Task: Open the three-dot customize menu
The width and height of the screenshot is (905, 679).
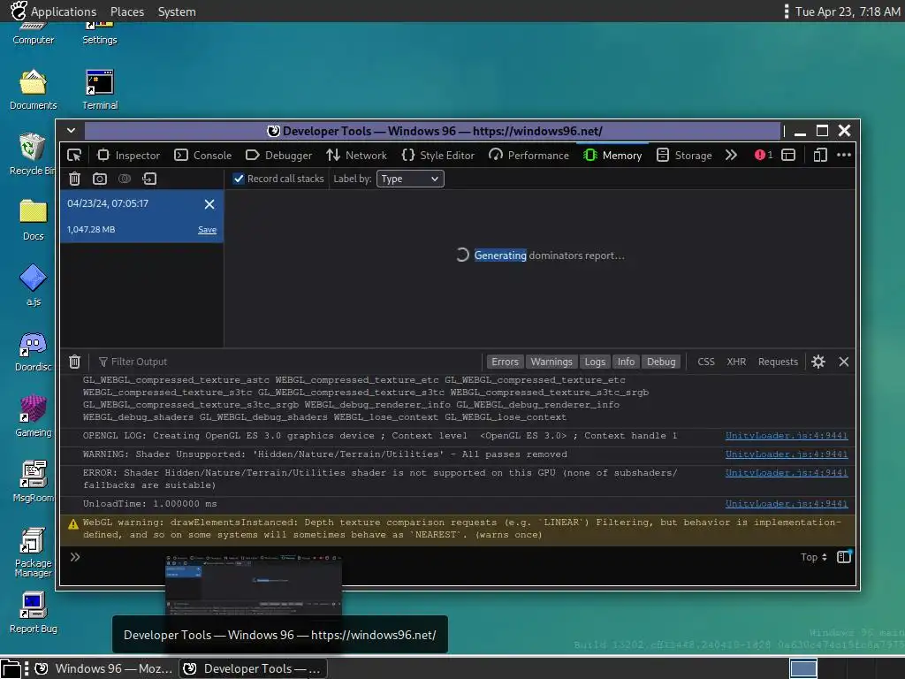Action: pos(844,156)
